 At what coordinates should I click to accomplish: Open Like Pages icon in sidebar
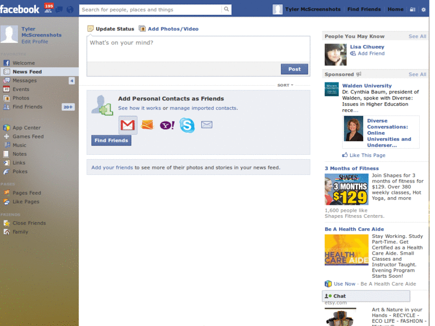pos(7,202)
